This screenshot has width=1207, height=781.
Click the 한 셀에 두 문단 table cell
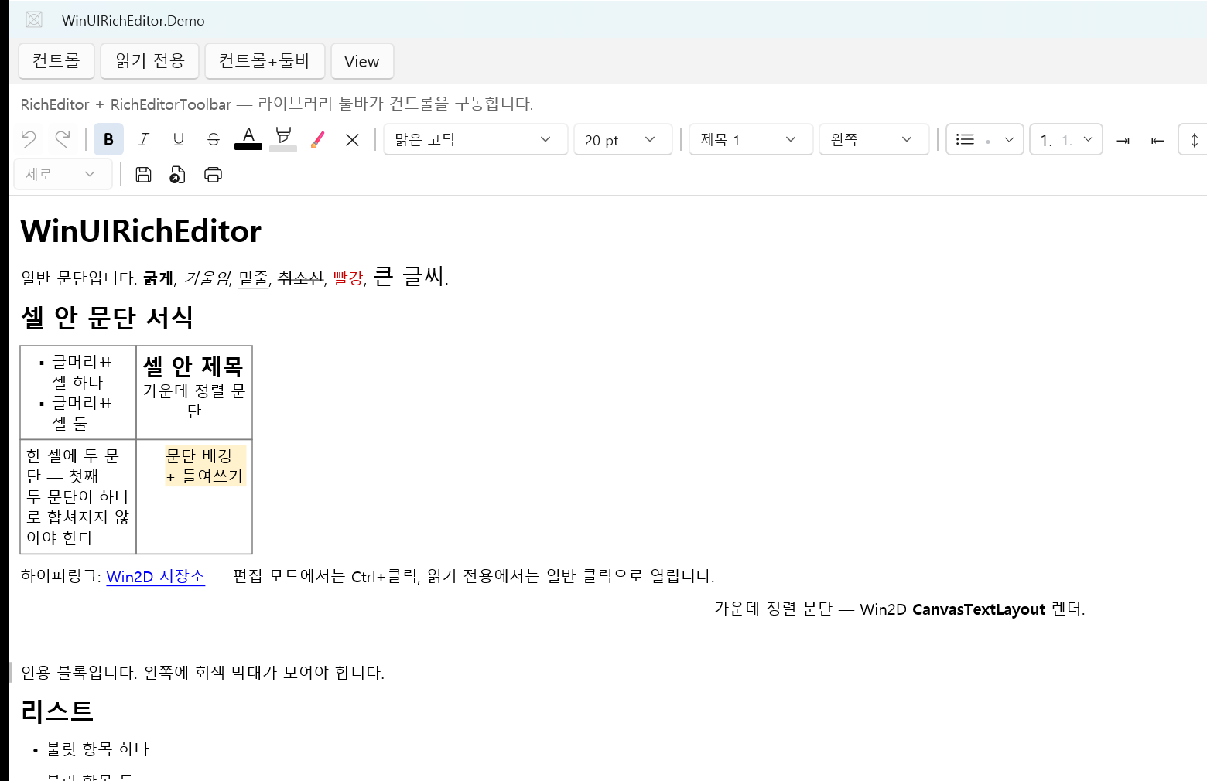coord(78,496)
